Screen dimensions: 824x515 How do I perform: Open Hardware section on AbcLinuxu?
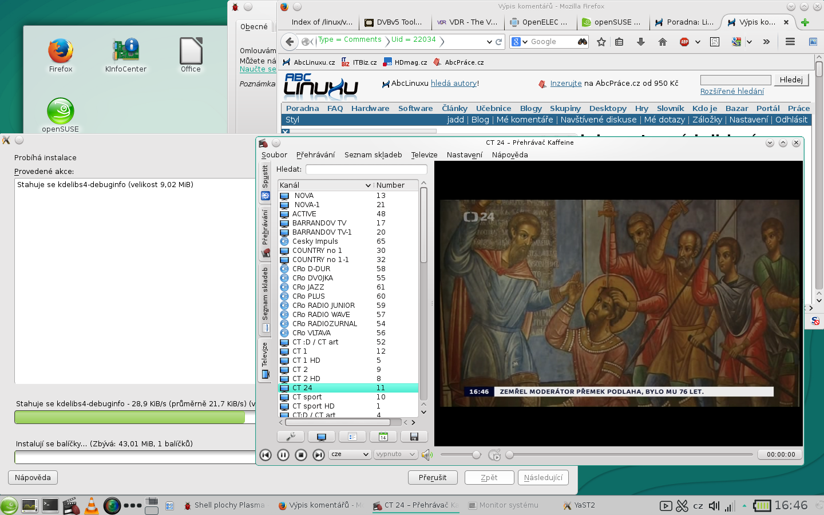[x=370, y=108]
